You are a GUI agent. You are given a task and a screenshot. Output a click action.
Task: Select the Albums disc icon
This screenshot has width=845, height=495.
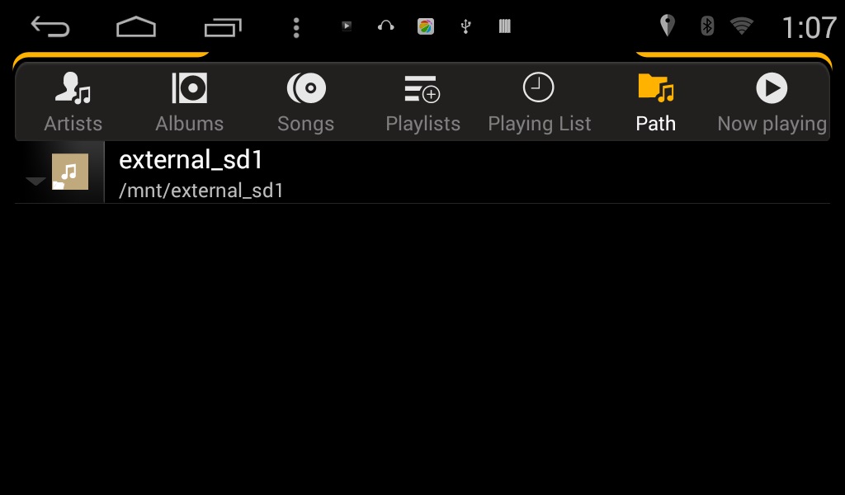pyautogui.click(x=189, y=87)
